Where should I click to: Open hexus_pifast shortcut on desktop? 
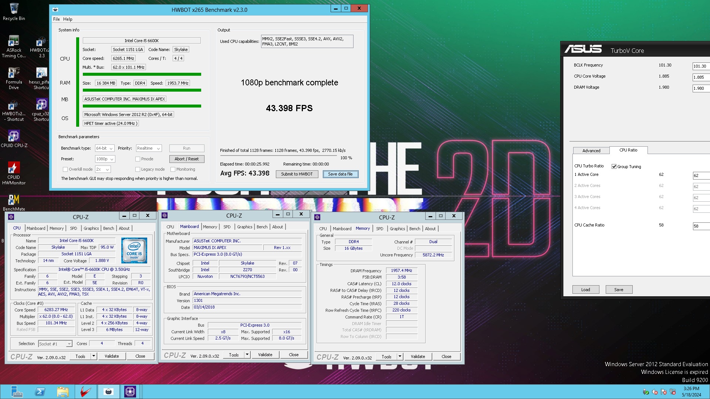(40, 78)
